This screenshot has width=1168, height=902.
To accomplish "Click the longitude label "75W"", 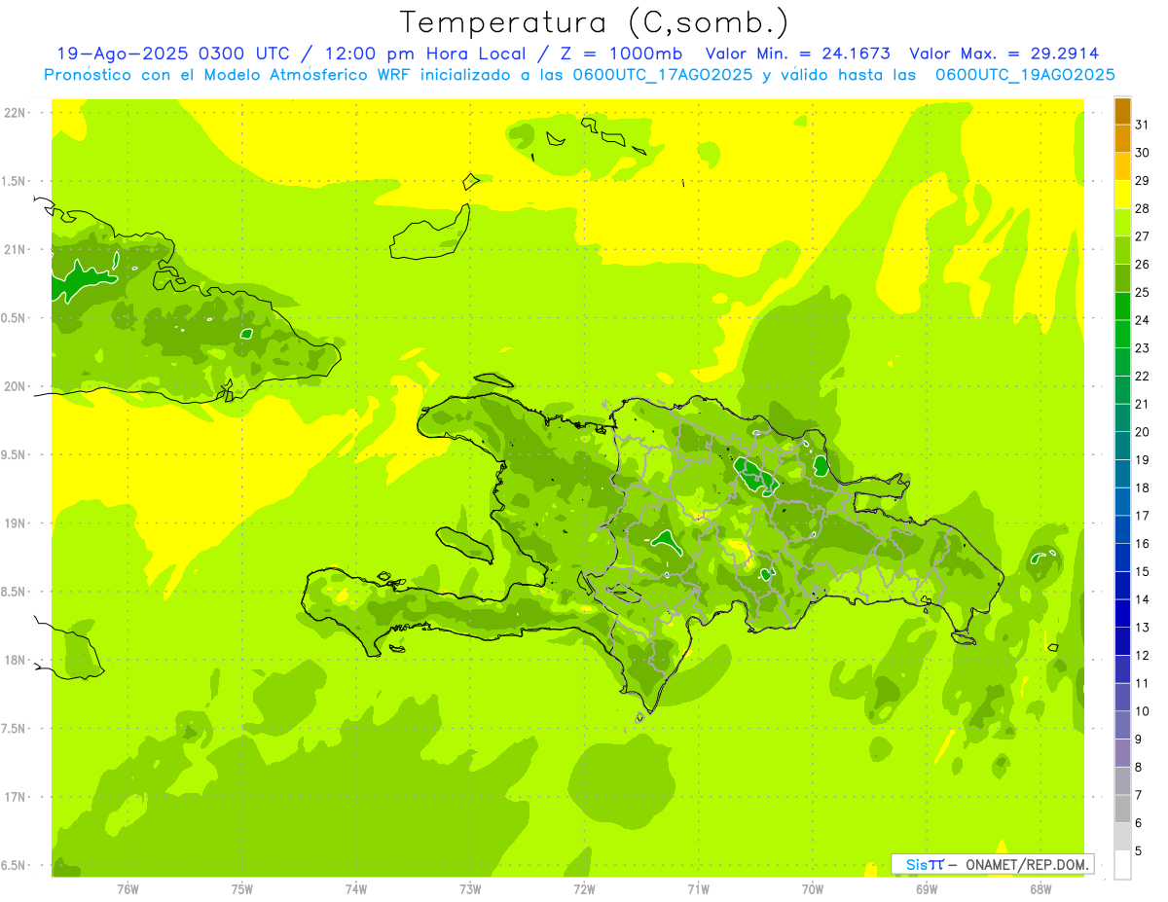I will point(242,888).
